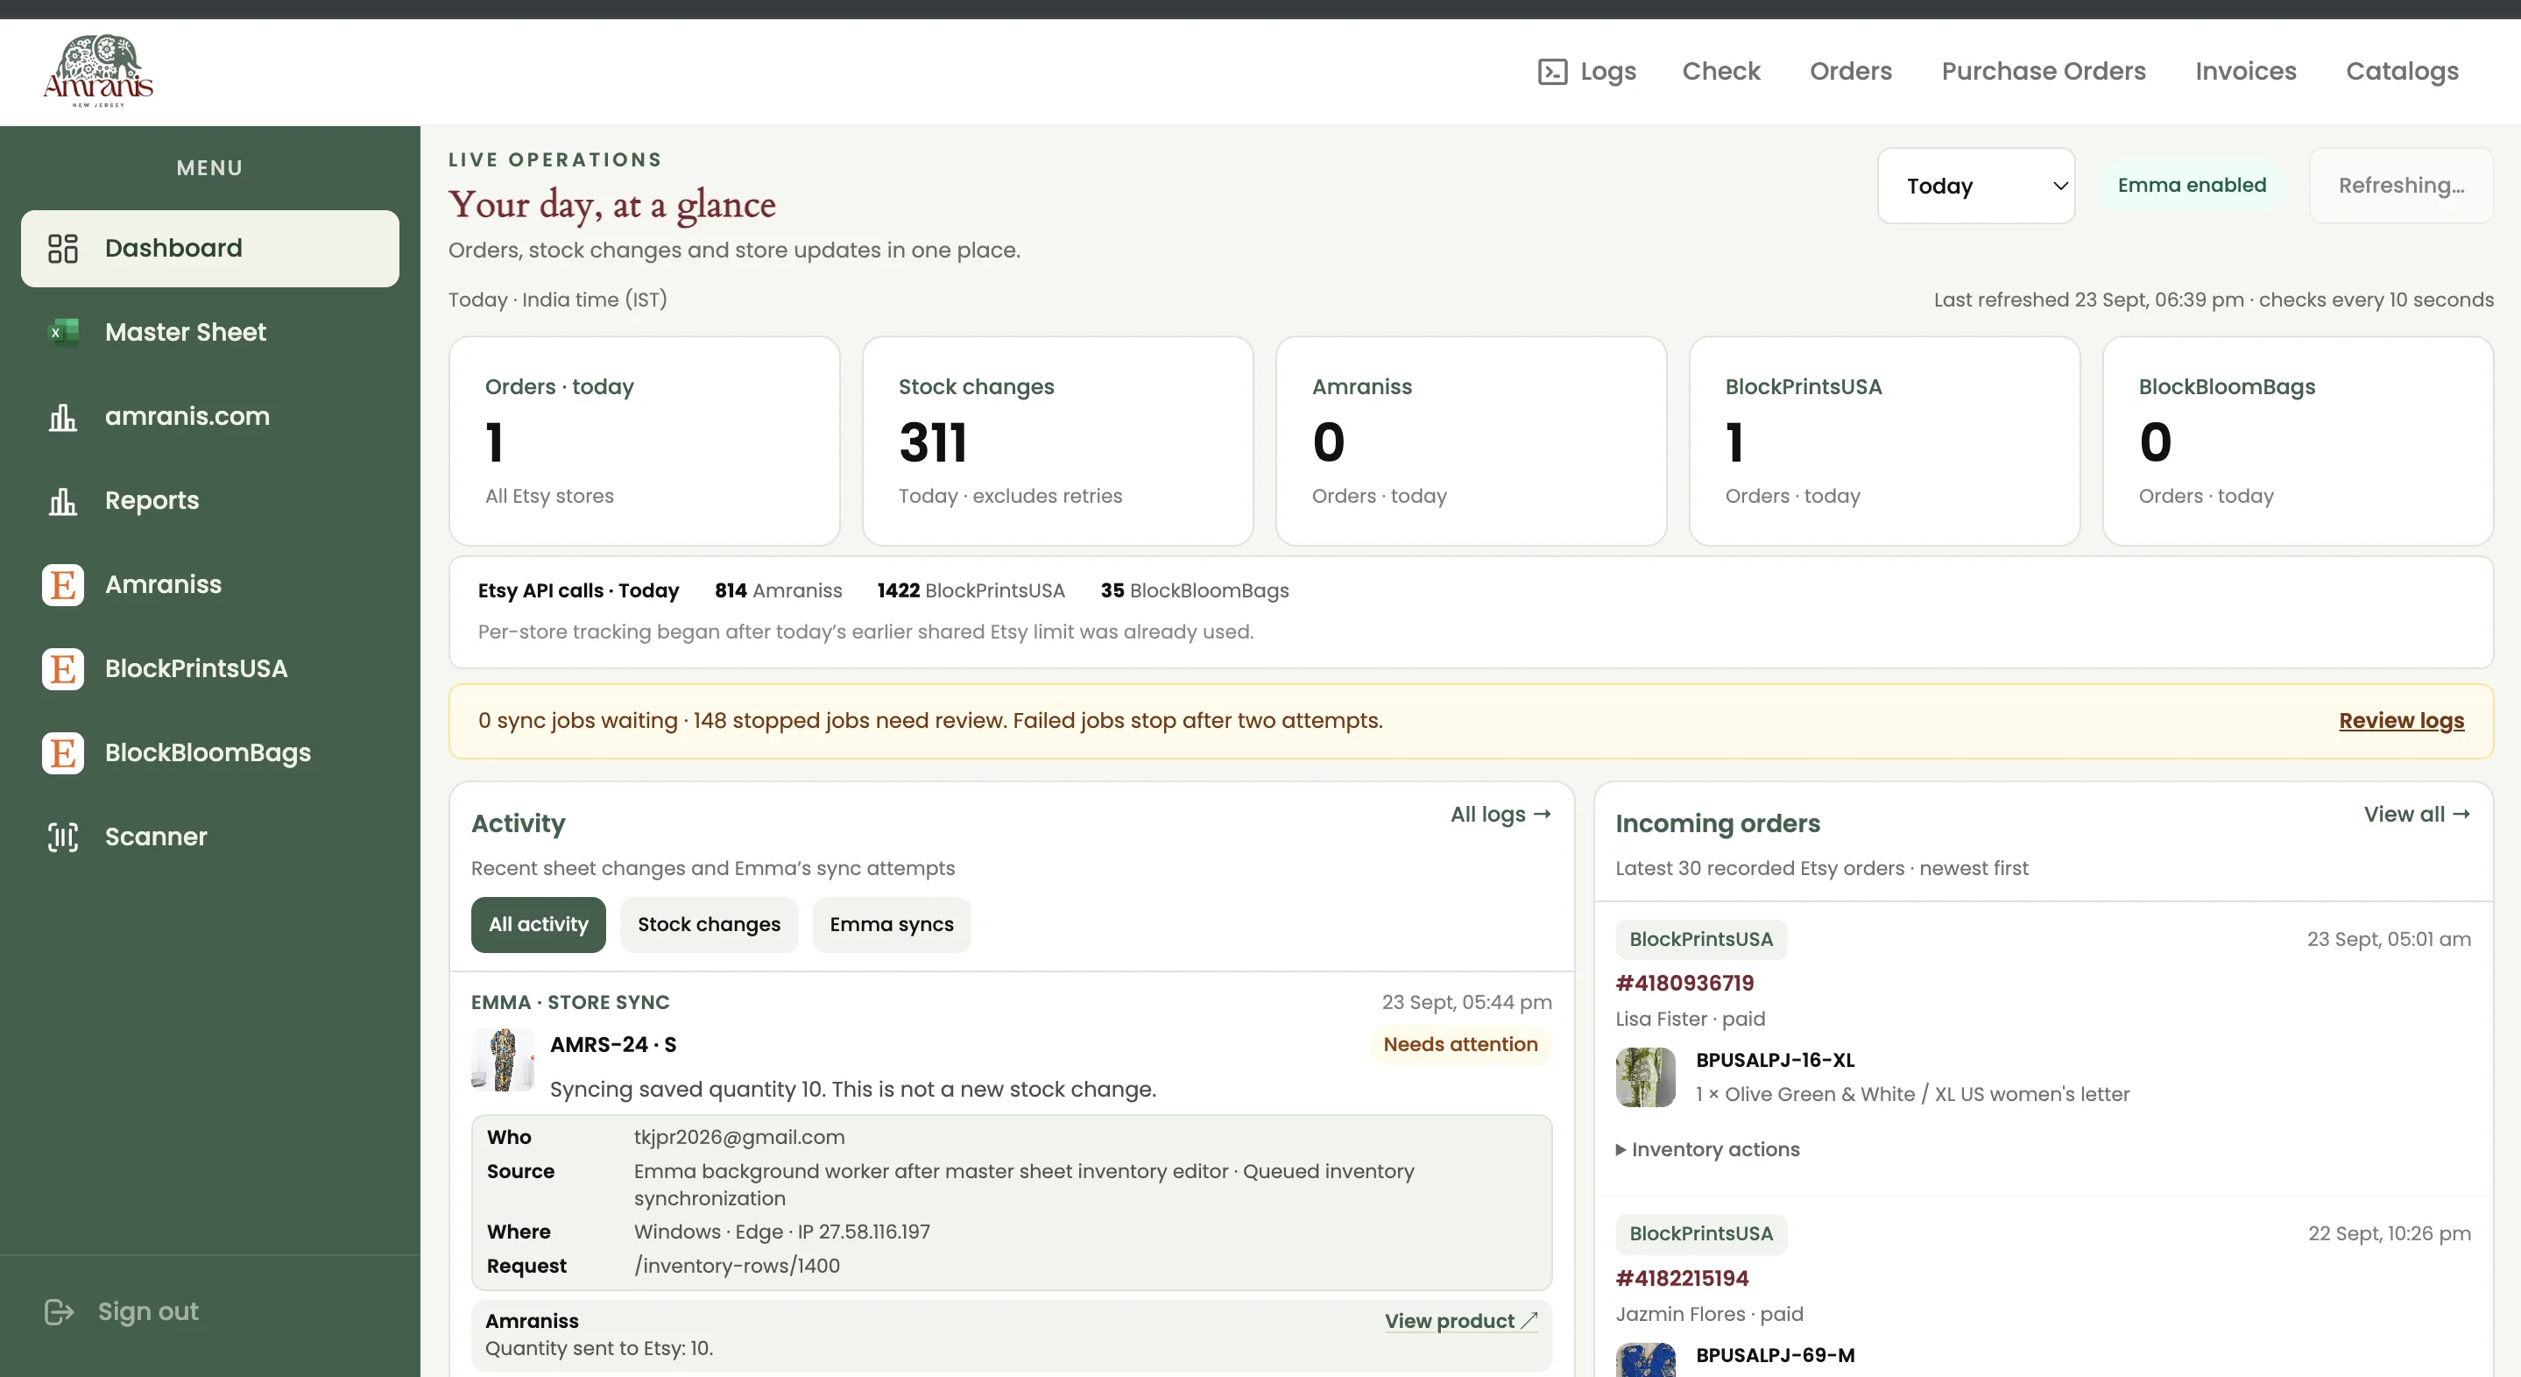Select the All activity filter tab
The image size is (2521, 1377).
click(538, 925)
